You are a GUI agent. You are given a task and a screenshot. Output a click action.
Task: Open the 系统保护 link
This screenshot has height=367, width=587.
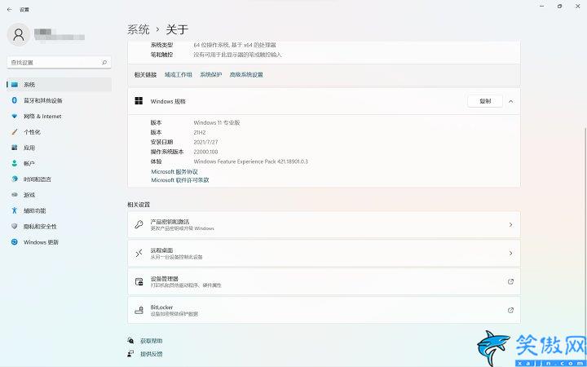point(211,74)
